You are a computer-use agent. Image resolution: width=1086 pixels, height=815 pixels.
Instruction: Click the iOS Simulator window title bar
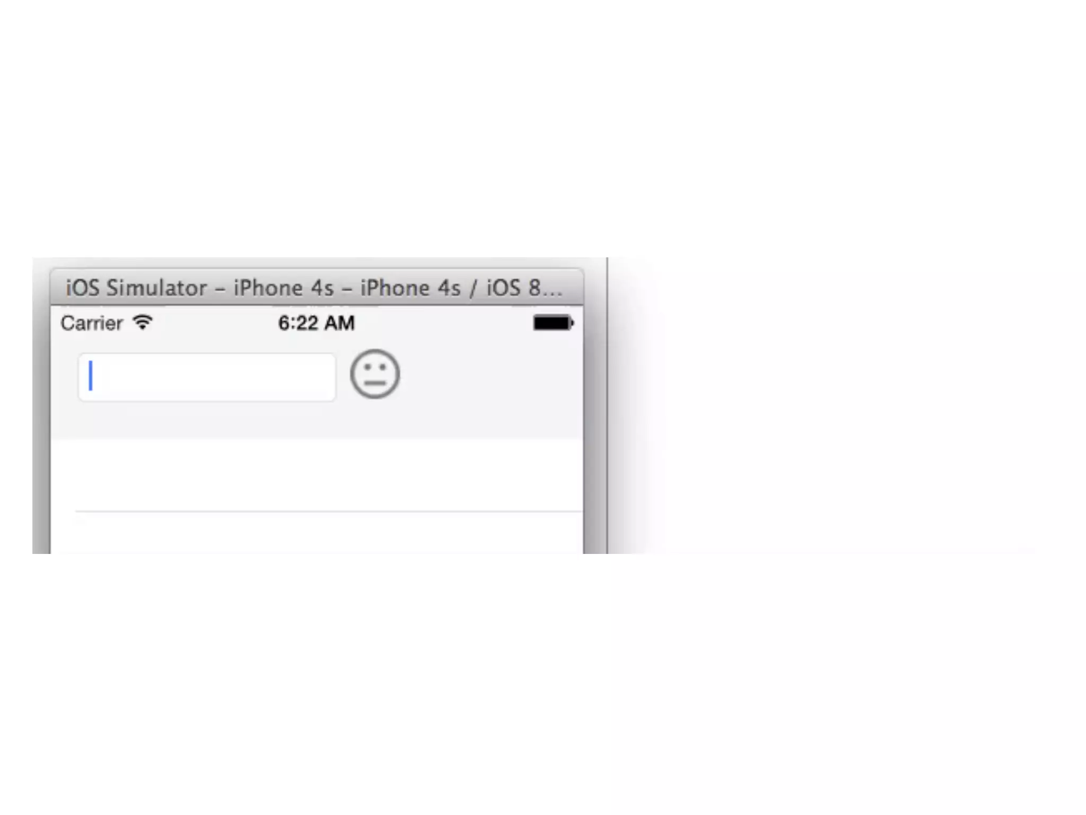(x=317, y=288)
